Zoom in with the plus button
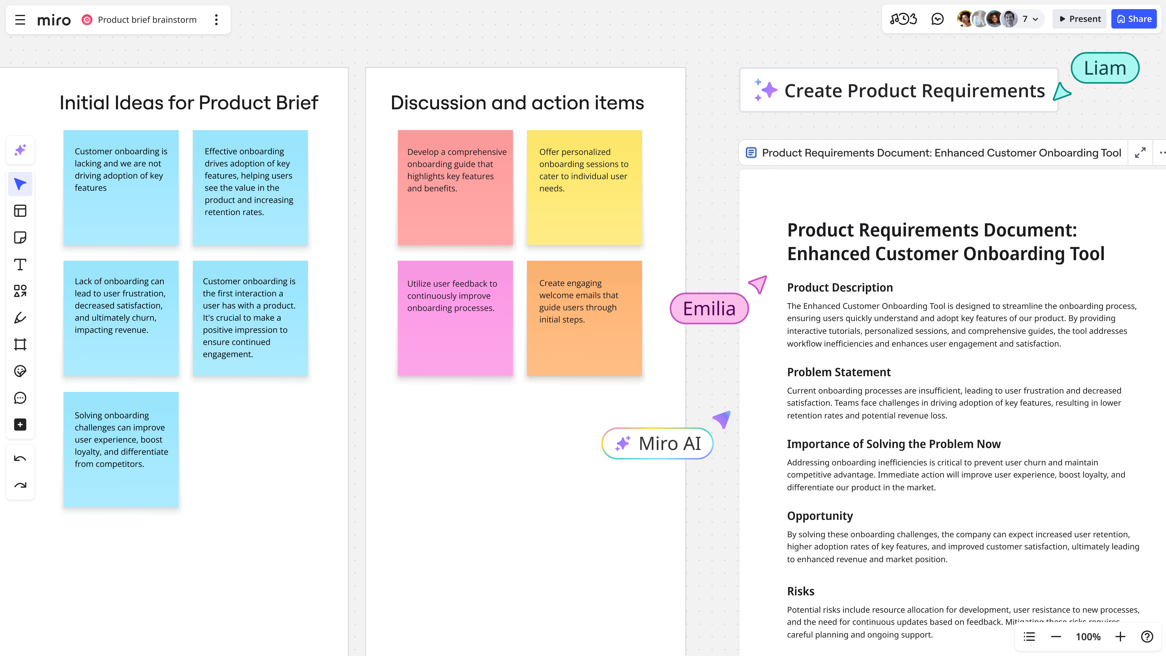 [x=1120, y=637]
